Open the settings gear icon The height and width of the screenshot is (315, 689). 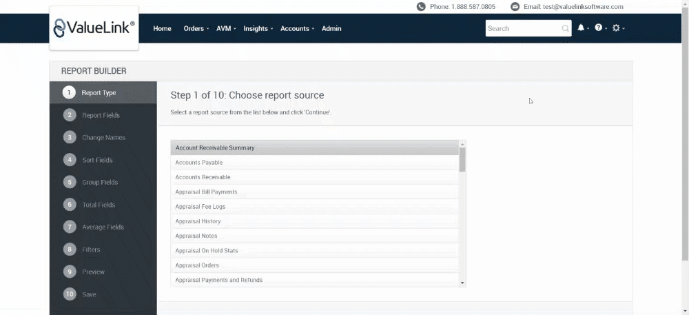pos(616,28)
